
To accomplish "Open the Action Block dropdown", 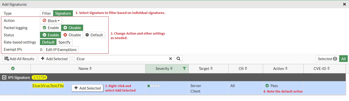I will tap(51, 21).
